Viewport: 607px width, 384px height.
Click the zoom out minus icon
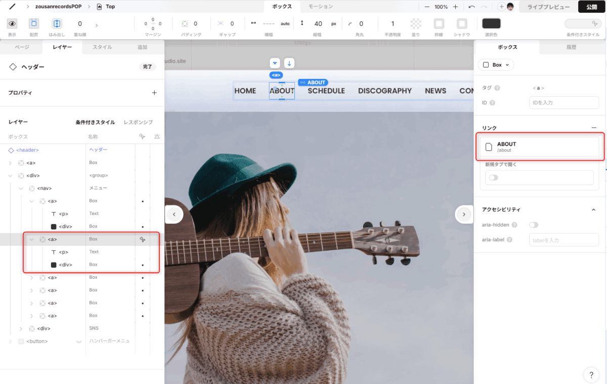pos(427,7)
